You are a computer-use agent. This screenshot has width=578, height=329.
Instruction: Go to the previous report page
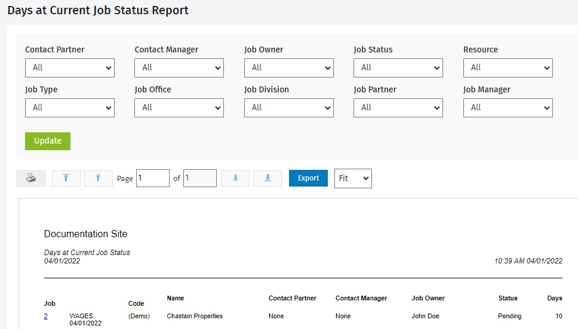click(99, 178)
